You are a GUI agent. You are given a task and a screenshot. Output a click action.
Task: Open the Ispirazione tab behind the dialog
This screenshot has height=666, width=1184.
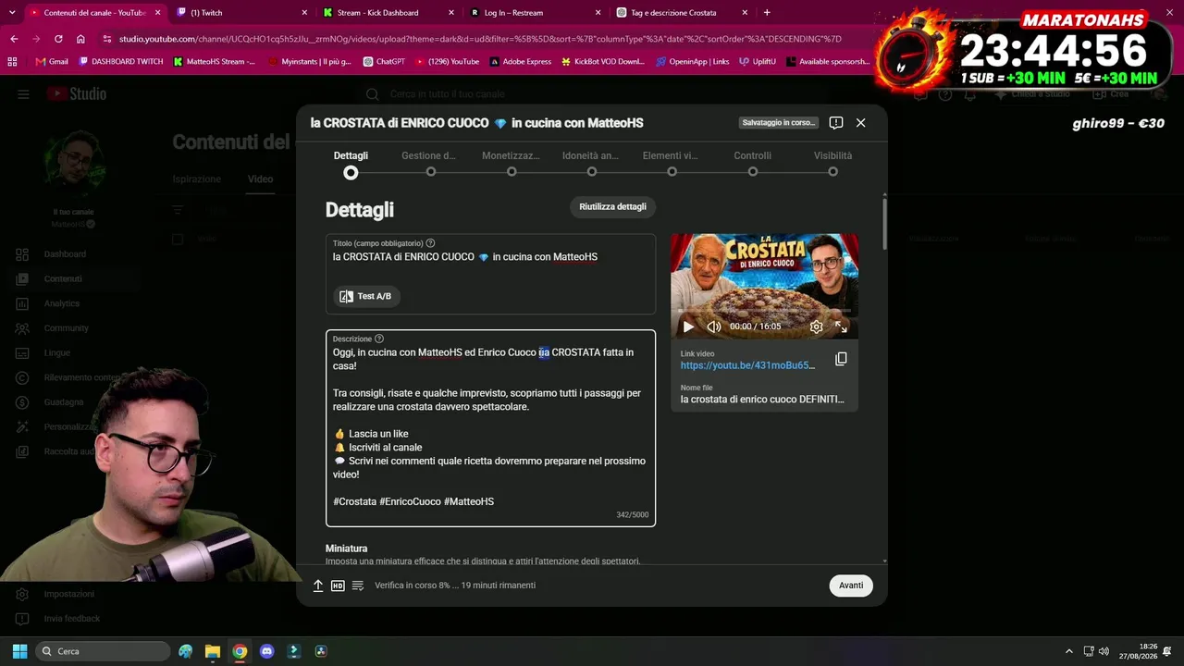point(197,179)
